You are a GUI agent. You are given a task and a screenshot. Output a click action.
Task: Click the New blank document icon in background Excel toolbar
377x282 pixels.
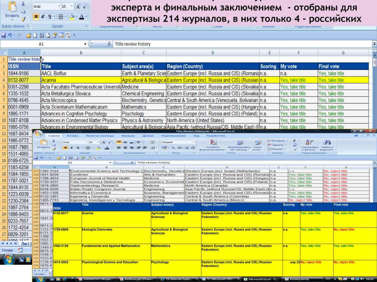click(x=35, y=36)
